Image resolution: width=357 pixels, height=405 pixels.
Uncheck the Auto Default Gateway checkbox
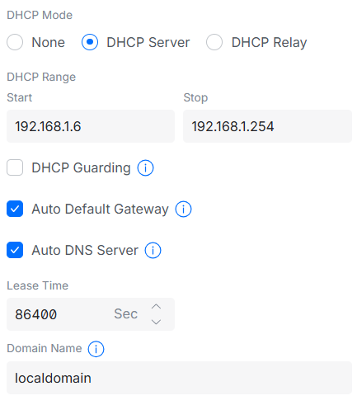[x=15, y=209]
